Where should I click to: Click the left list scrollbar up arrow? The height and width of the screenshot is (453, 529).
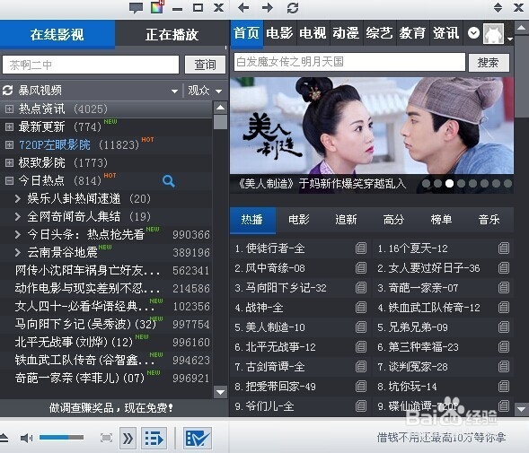coord(221,108)
